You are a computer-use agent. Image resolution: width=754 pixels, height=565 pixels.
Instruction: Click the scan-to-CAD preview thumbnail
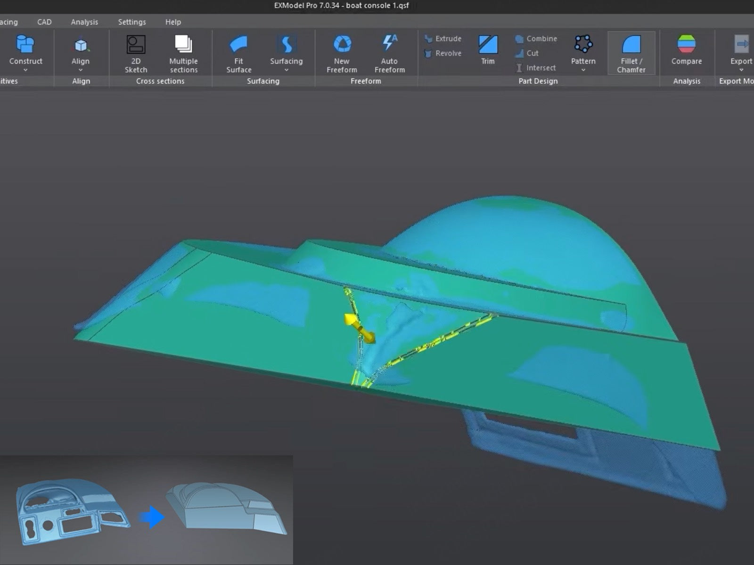(x=146, y=510)
